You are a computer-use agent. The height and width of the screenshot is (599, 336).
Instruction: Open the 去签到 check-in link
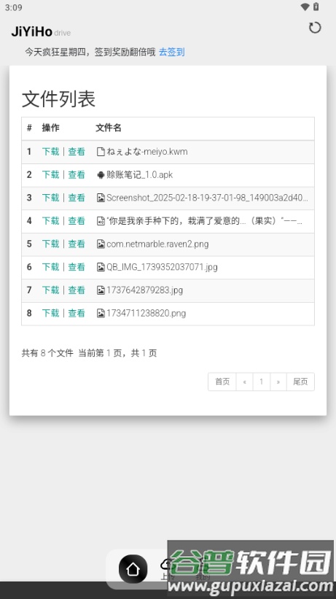171,52
